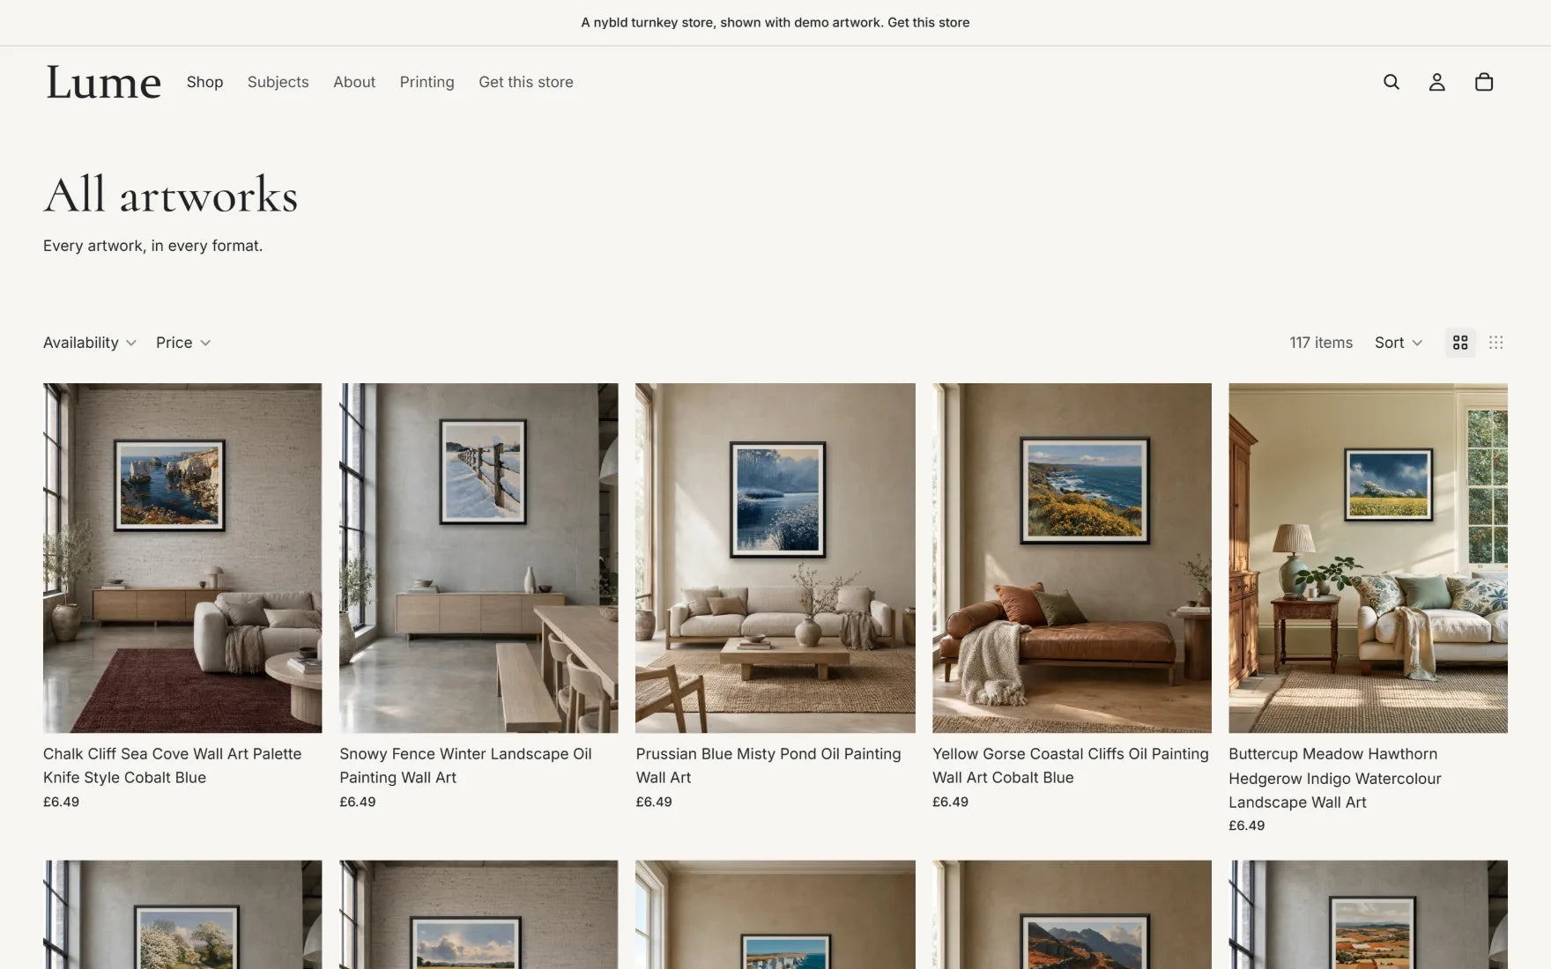The width and height of the screenshot is (1551, 969).
Task: Open the Shop menu item
Action: (204, 82)
